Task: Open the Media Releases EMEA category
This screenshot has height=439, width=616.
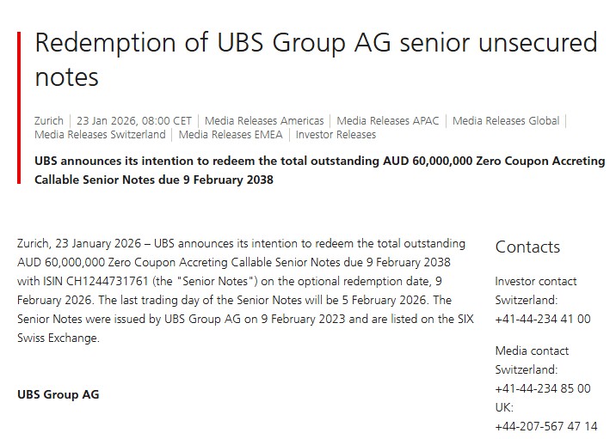Action: 231,135
